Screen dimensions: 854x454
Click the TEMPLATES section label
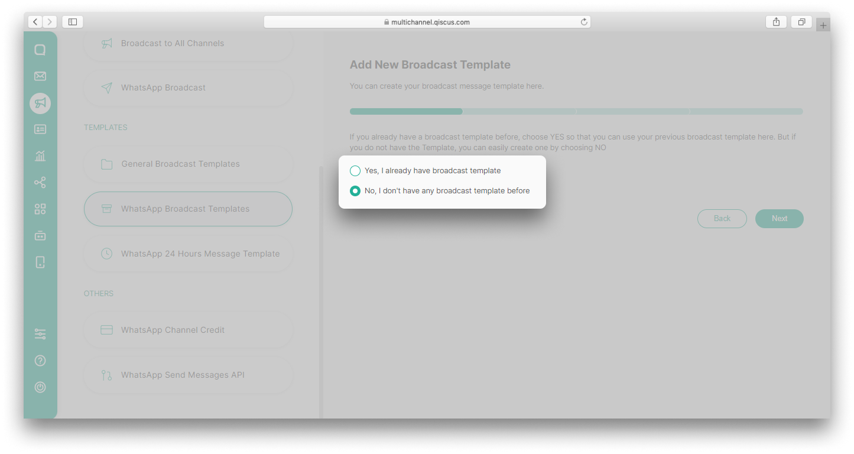(x=106, y=128)
